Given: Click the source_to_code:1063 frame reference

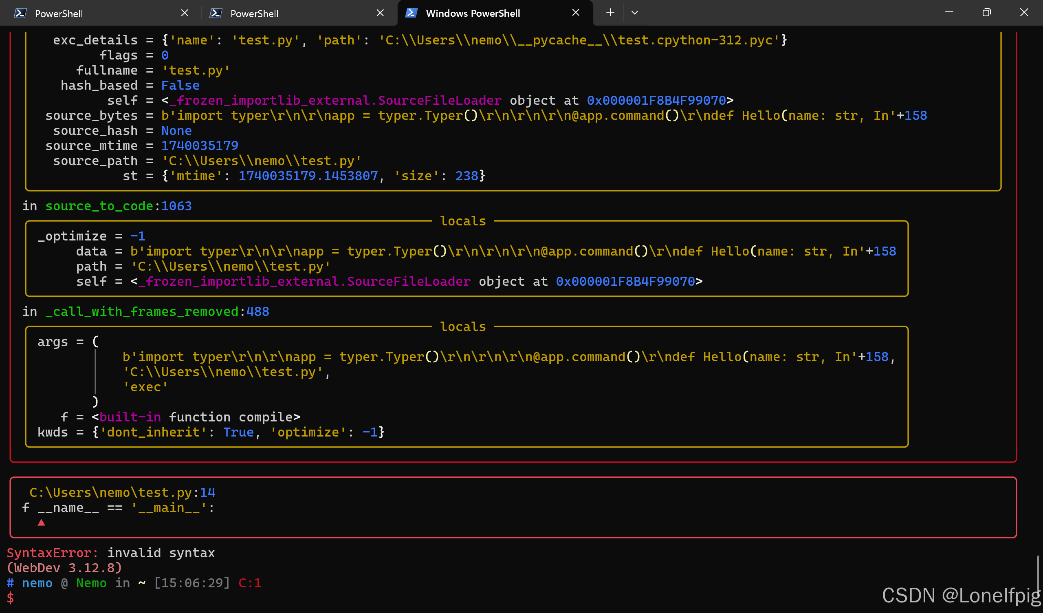Looking at the screenshot, I should pos(118,206).
